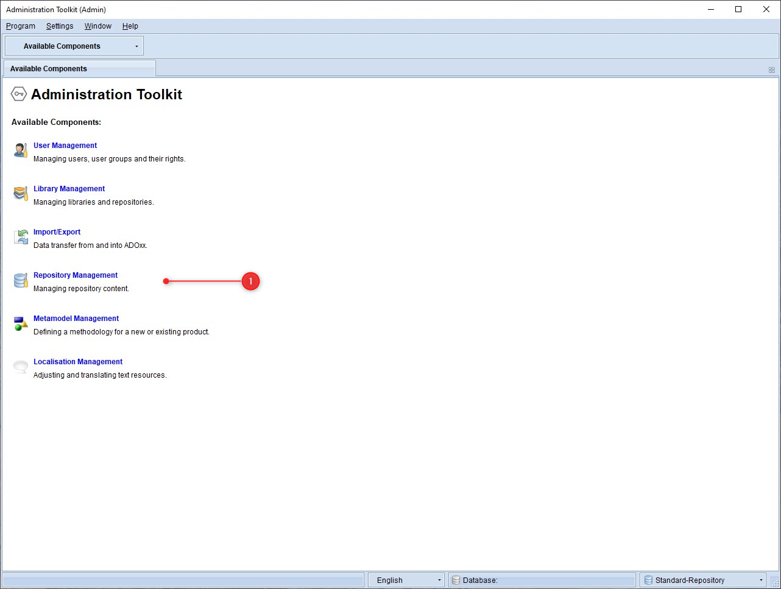781x589 pixels.
Task: Click the Localisation Management speech bubble icon
Action: pyautogui.click(x=21, y=367)
